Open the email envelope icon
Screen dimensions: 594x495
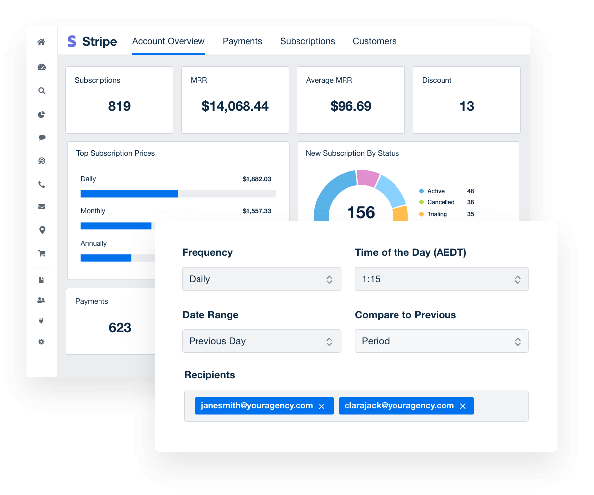click(42, 206)
